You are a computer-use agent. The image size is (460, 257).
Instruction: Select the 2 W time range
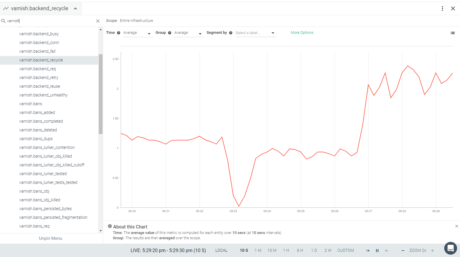click(x=328, y=250)
